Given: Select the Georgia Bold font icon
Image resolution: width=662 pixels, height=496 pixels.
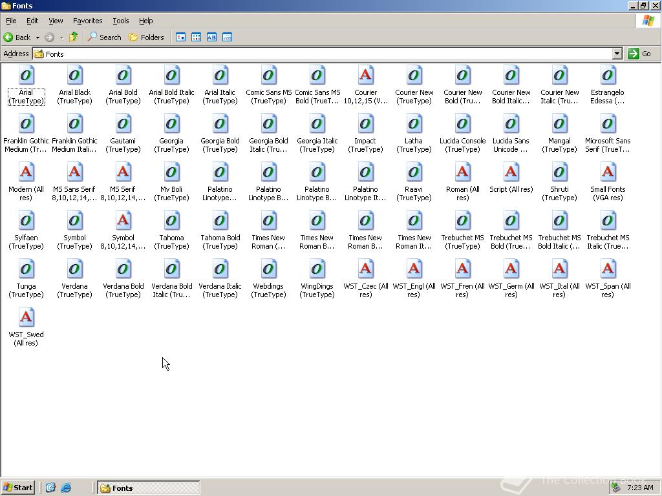Looking at the screenshot, I should pyautogui.click(x=220, y=124).
